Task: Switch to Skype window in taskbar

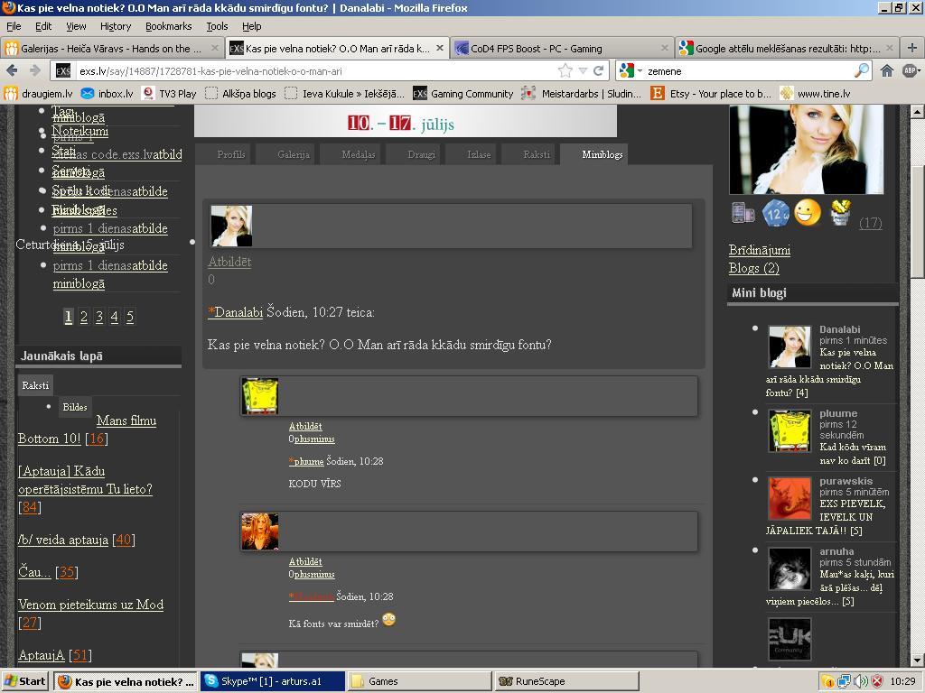Action: click(272, 681)
